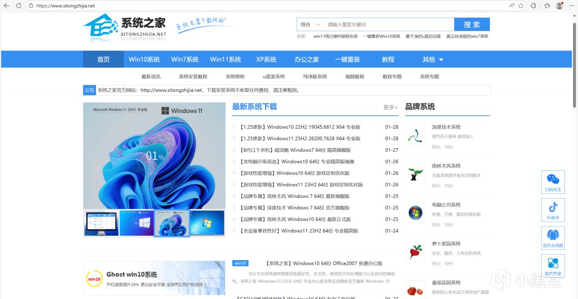Image resolution: width=578 pixels, height=299 pixels.
Task: Click hot search win11绕过硬件限制安装
Action: pyautogui.click(x=336, y=37)
